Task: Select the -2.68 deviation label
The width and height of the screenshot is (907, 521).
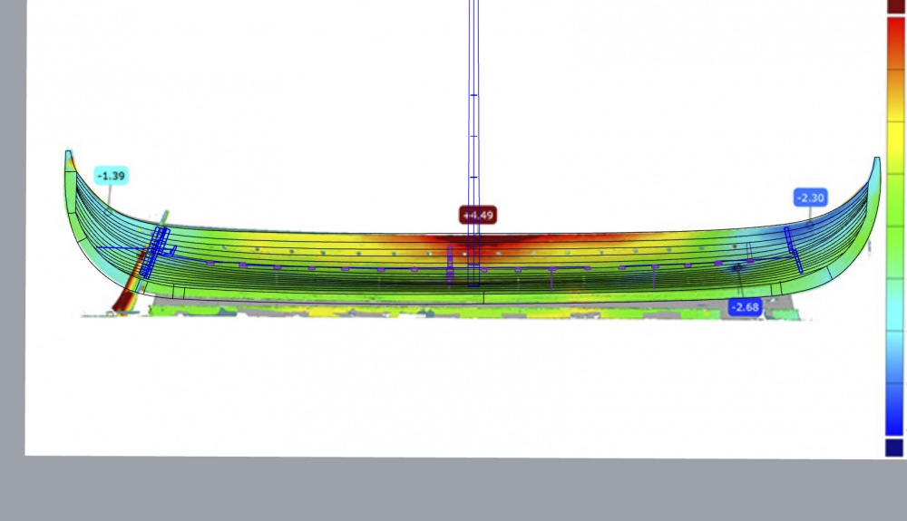Action: (x=745, y=307)
